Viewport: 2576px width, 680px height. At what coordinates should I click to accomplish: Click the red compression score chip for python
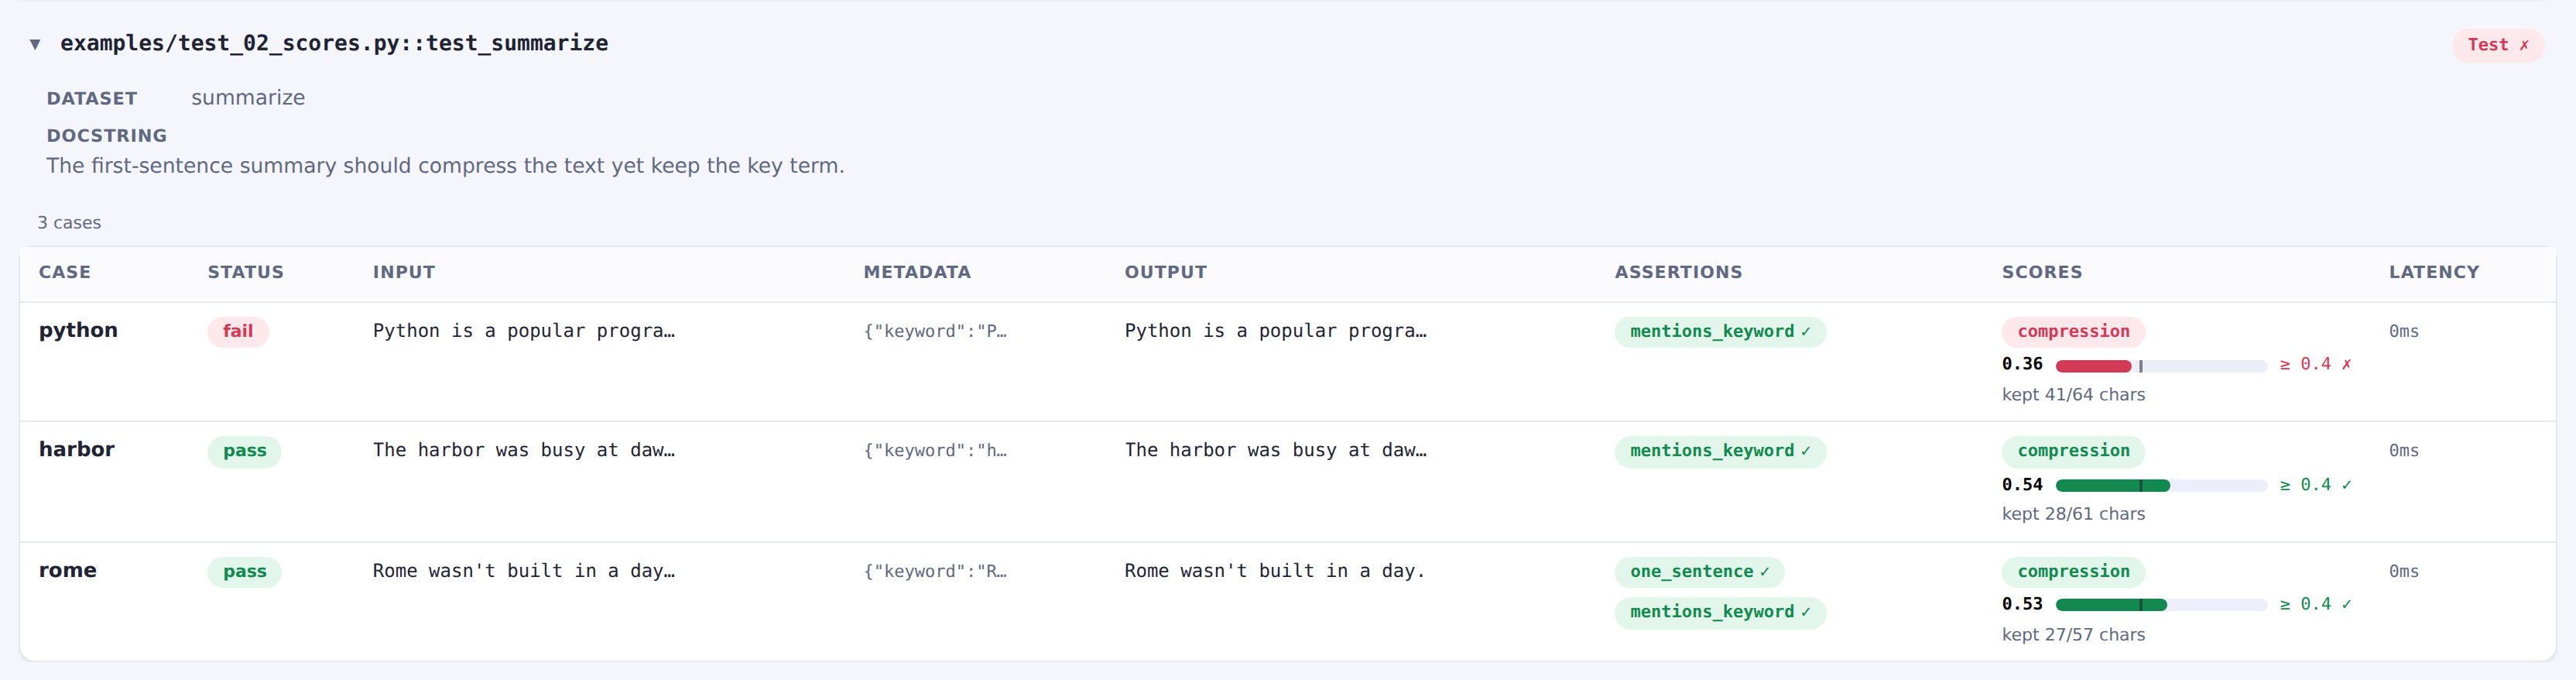(2073, 331)
